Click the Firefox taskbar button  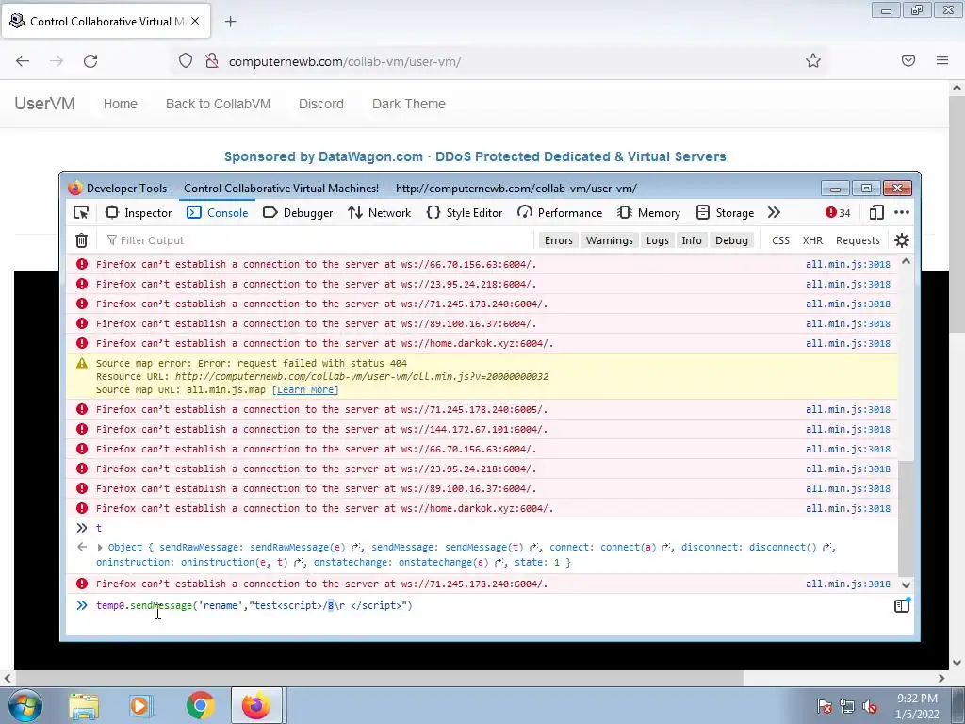point(256,705)
